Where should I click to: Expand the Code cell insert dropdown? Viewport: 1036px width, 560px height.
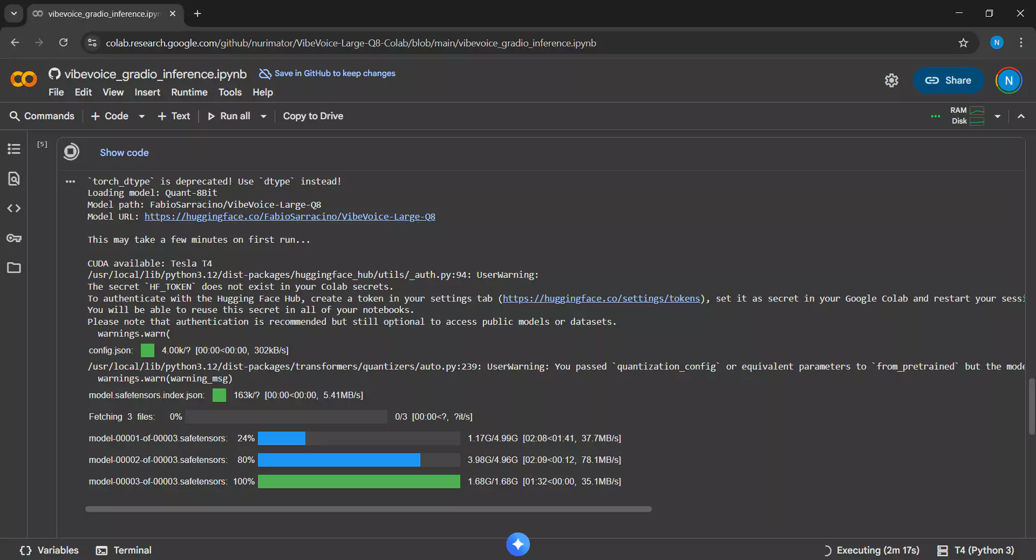141,116
